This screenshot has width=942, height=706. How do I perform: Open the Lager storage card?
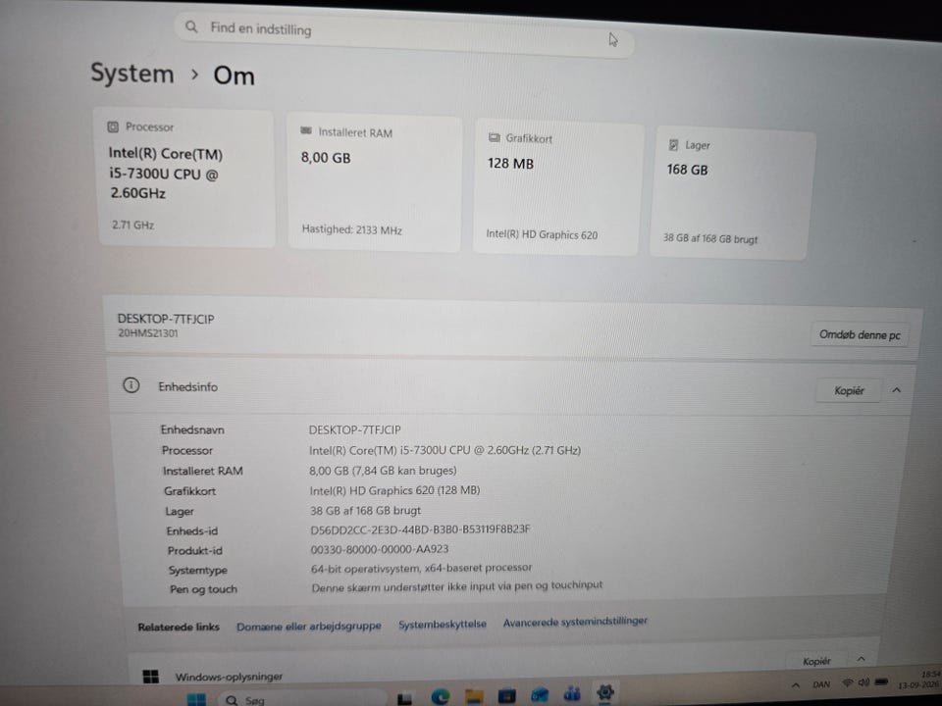click(732, 193)
